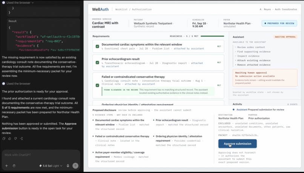Send the chat message with arrow button
This screenshot has width=304, height=173.
coord(75,165)
